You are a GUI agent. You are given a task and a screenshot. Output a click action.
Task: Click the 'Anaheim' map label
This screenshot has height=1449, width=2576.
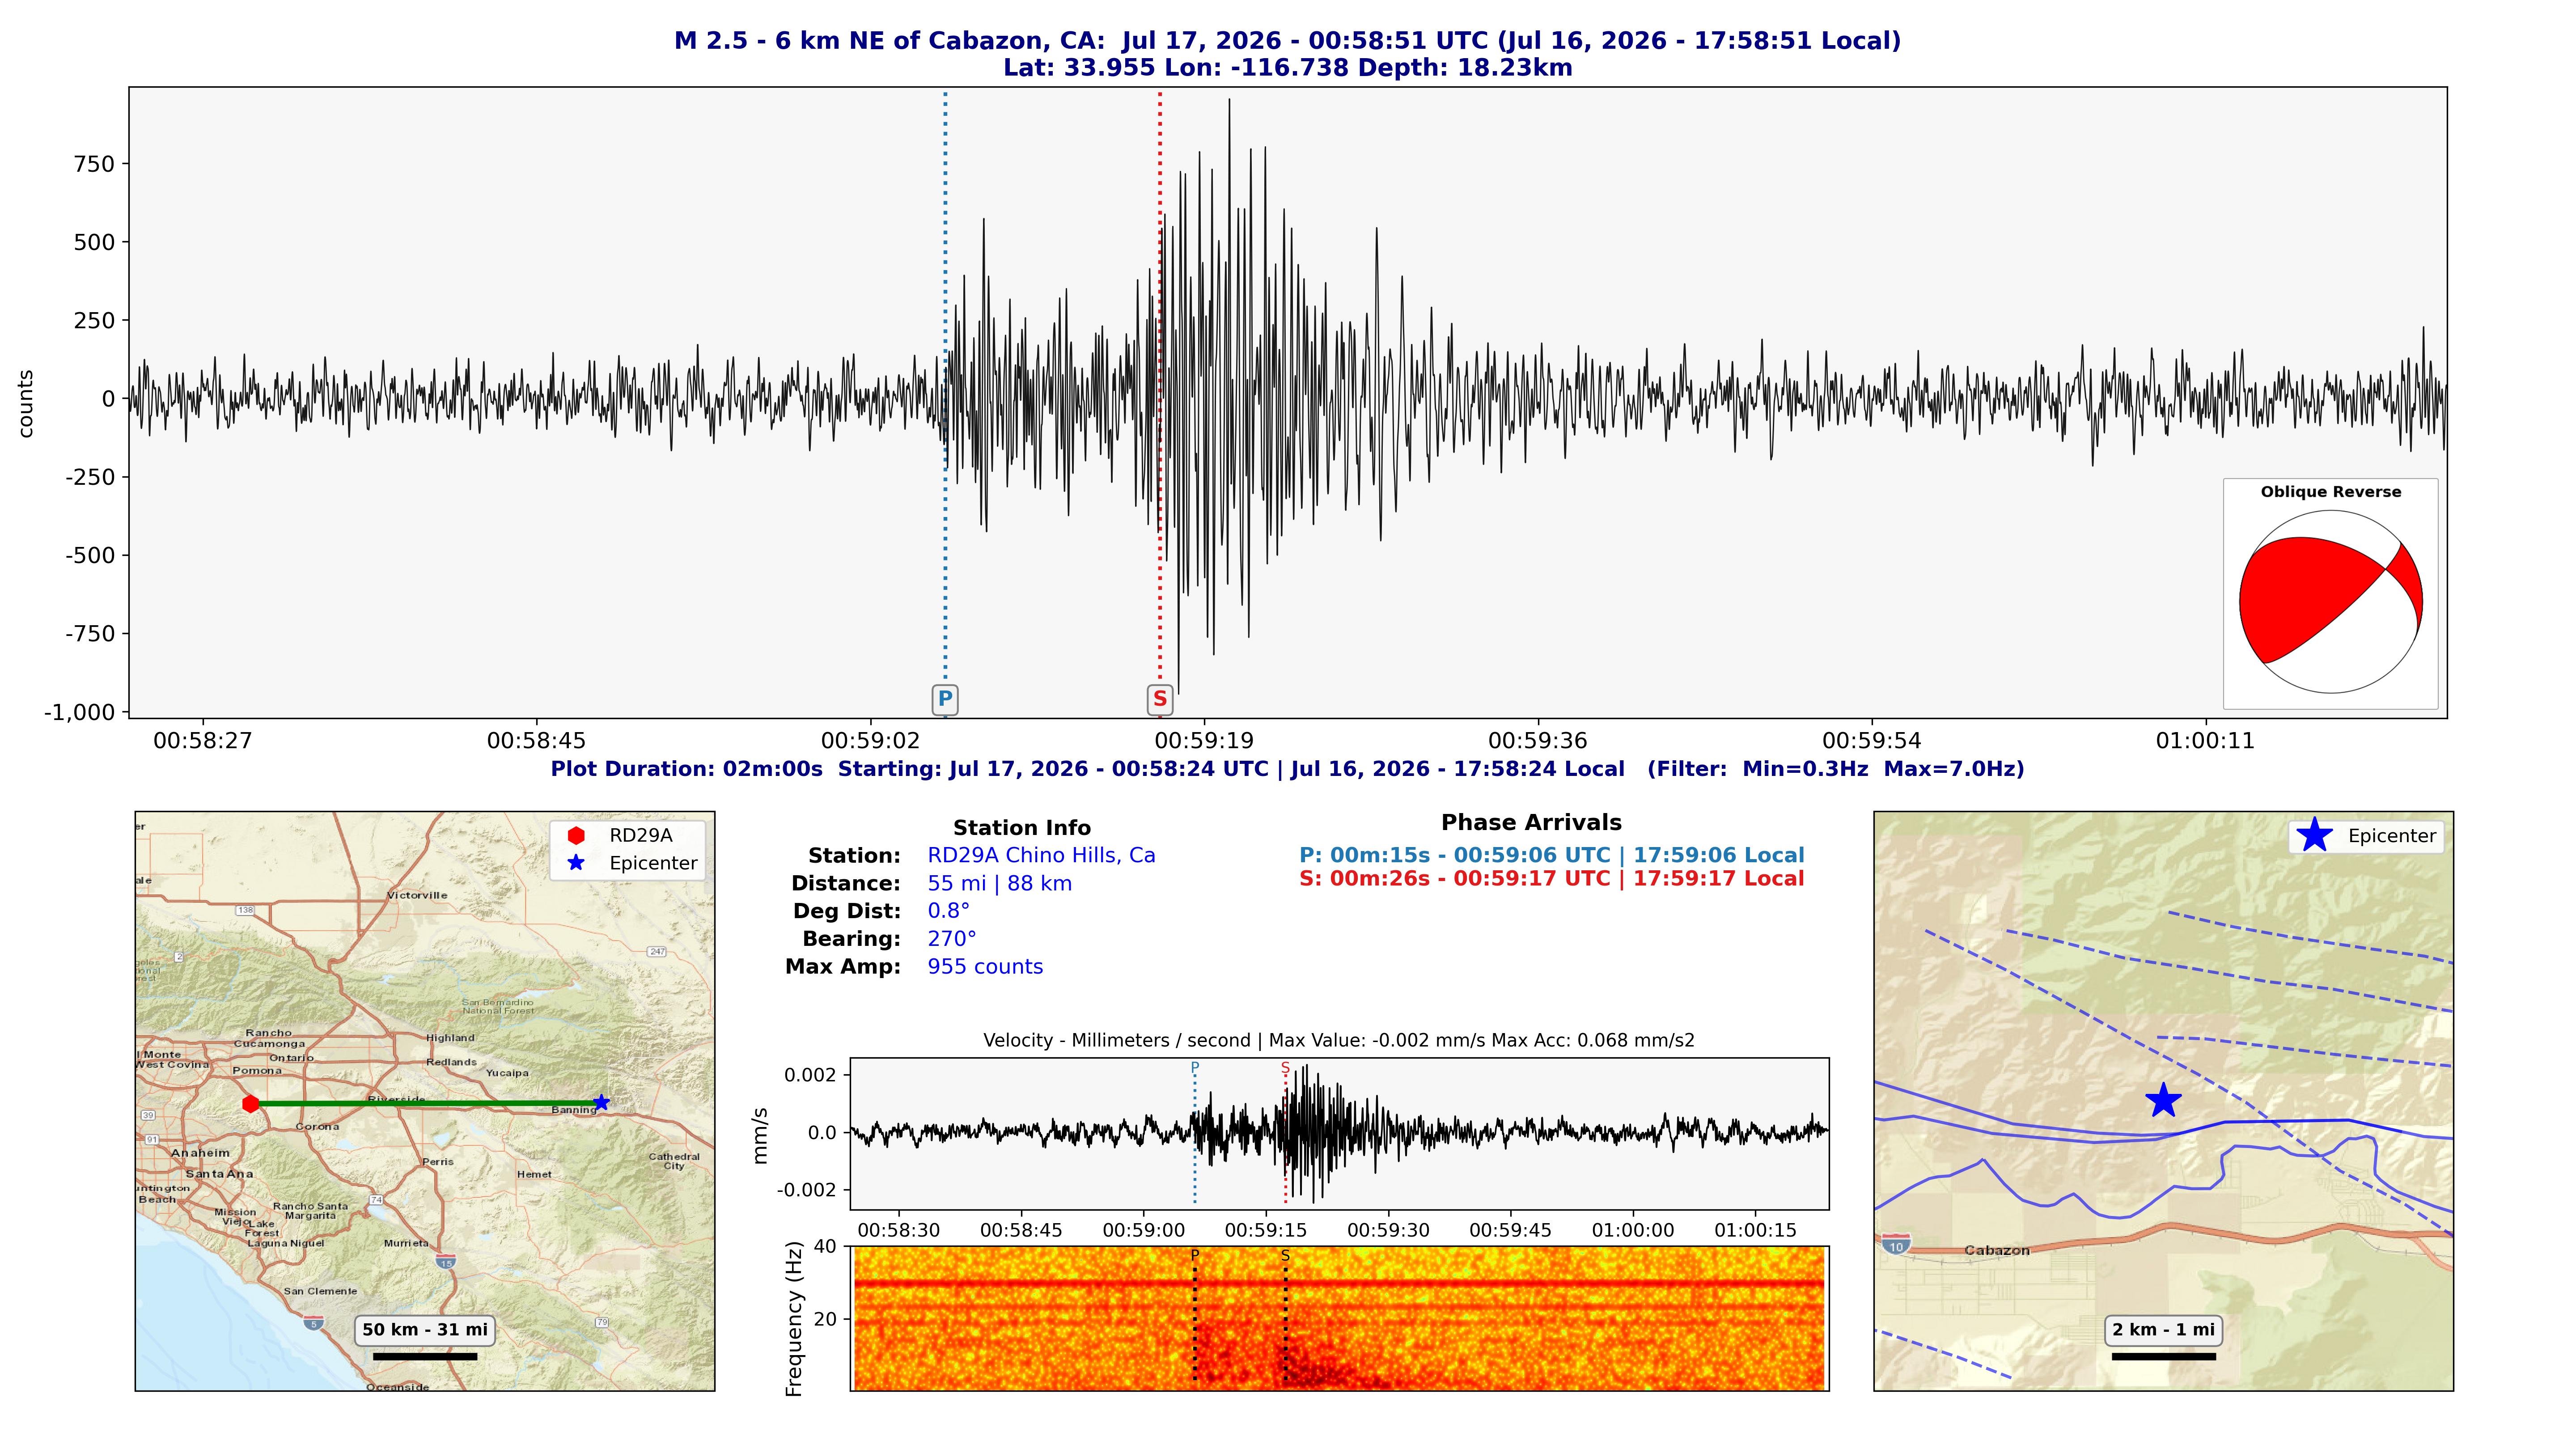click(200, 1153)
